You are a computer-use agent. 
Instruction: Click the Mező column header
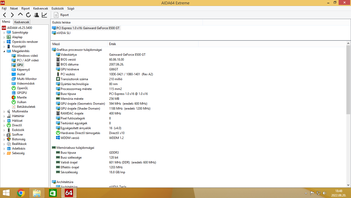[x=79, y=44]
